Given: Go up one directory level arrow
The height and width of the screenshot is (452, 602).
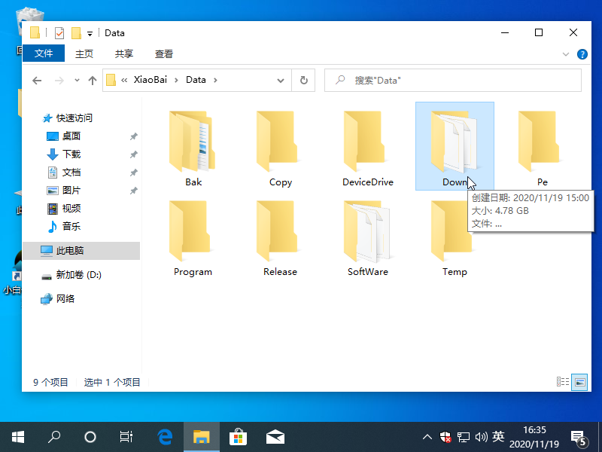Looking at the screenshot, I should point(93,80).
